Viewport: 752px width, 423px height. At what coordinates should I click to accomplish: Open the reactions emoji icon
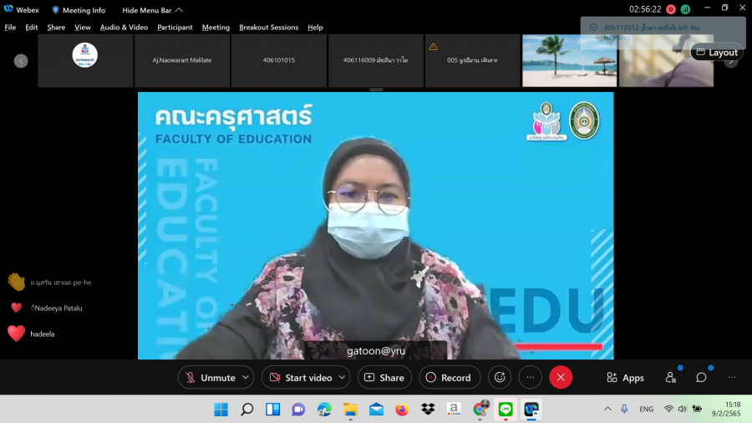[500, 378]
